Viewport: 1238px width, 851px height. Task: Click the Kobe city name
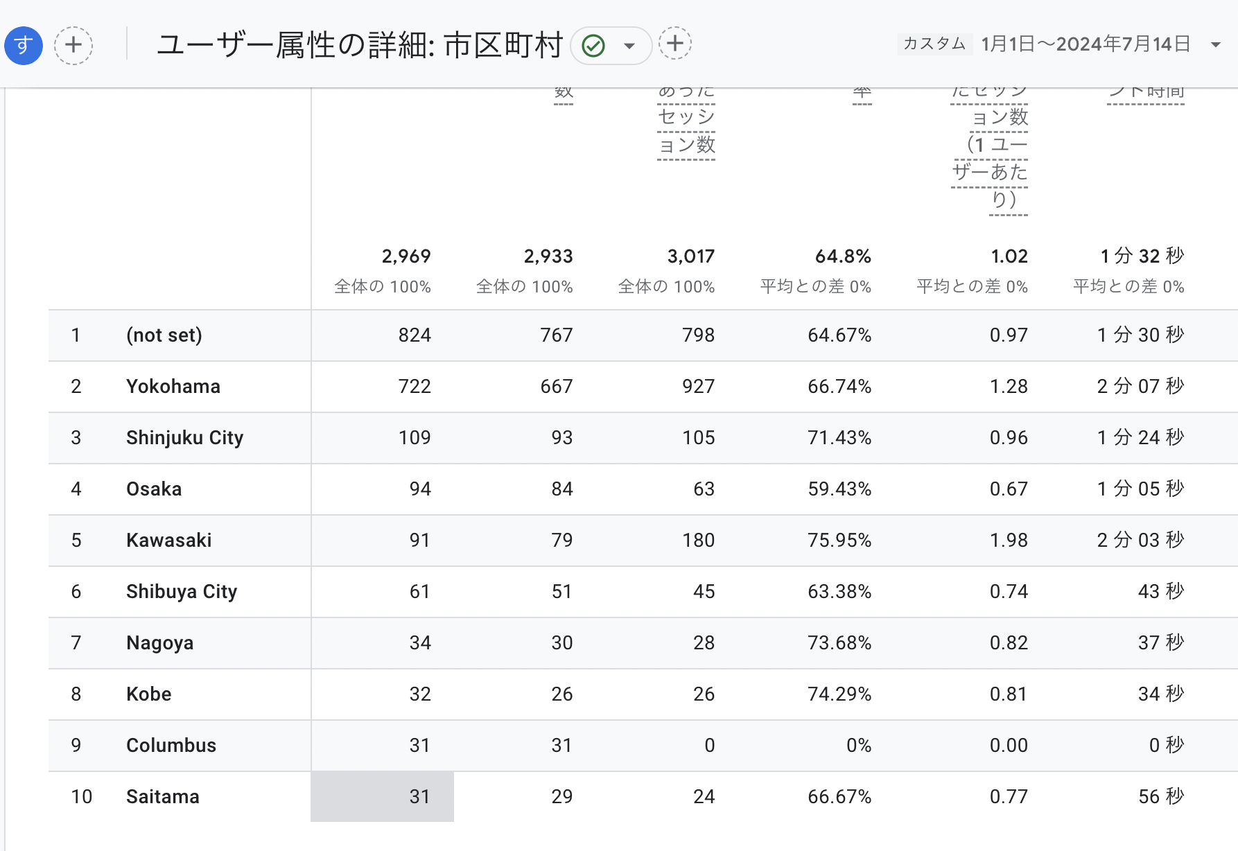click(149, 694)
